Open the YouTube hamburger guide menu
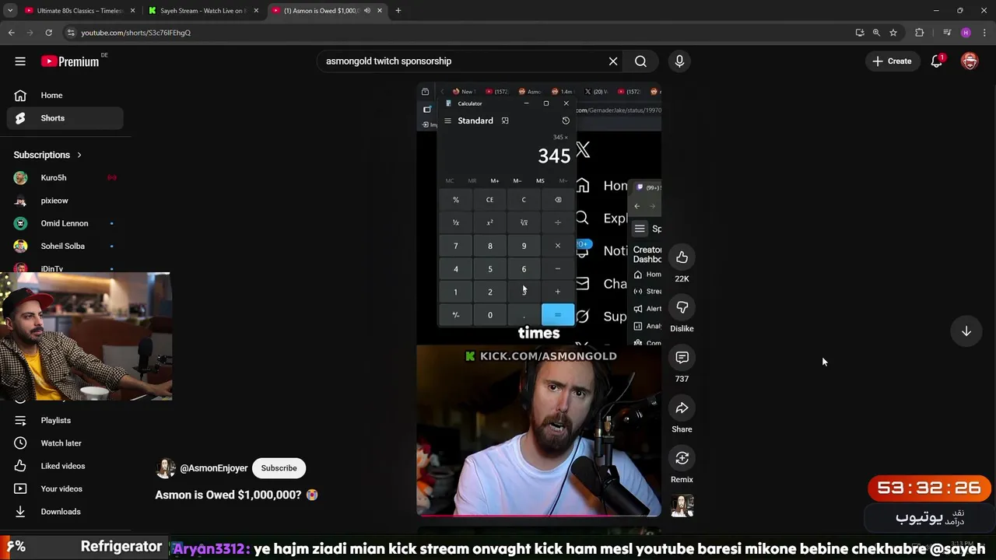This screenshot has width=996, height=560. 20,61
